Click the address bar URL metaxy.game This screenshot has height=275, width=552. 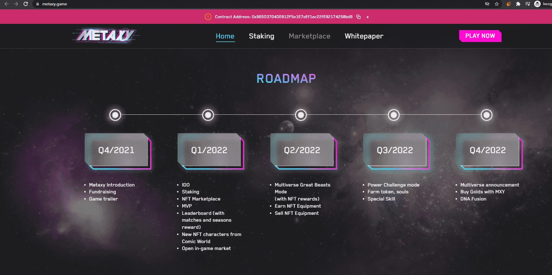[x=55, y=4]
